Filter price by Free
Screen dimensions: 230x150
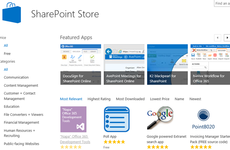tap(7, 54)
